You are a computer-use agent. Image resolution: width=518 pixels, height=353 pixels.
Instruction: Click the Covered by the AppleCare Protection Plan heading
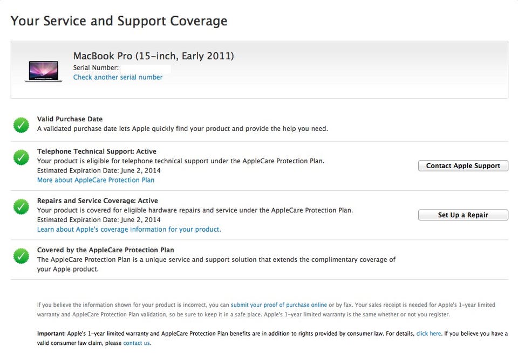point(105,250)
